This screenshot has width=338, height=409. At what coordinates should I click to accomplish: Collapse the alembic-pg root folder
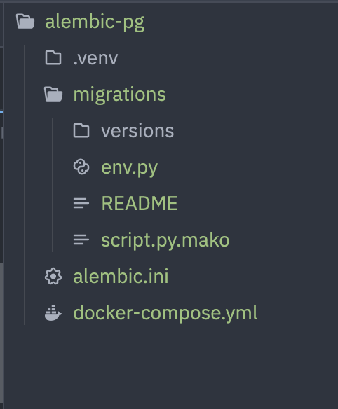coord(95,22)
